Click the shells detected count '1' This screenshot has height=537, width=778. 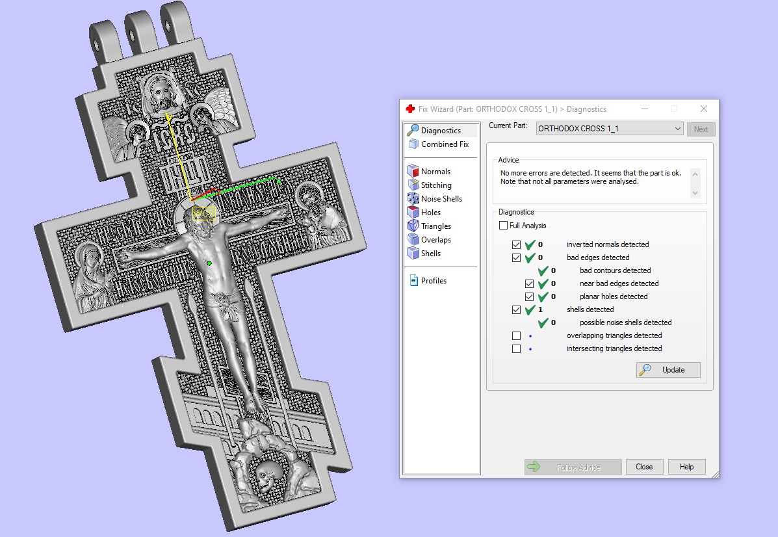click(x=540, y=309)
